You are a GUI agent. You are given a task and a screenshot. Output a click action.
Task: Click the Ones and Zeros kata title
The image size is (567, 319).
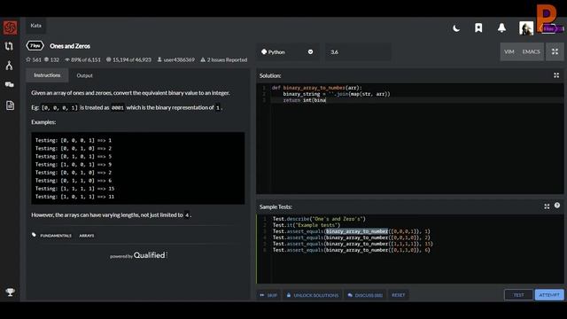point(70,46)
